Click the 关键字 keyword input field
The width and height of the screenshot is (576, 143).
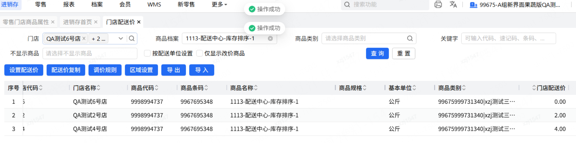508,39
